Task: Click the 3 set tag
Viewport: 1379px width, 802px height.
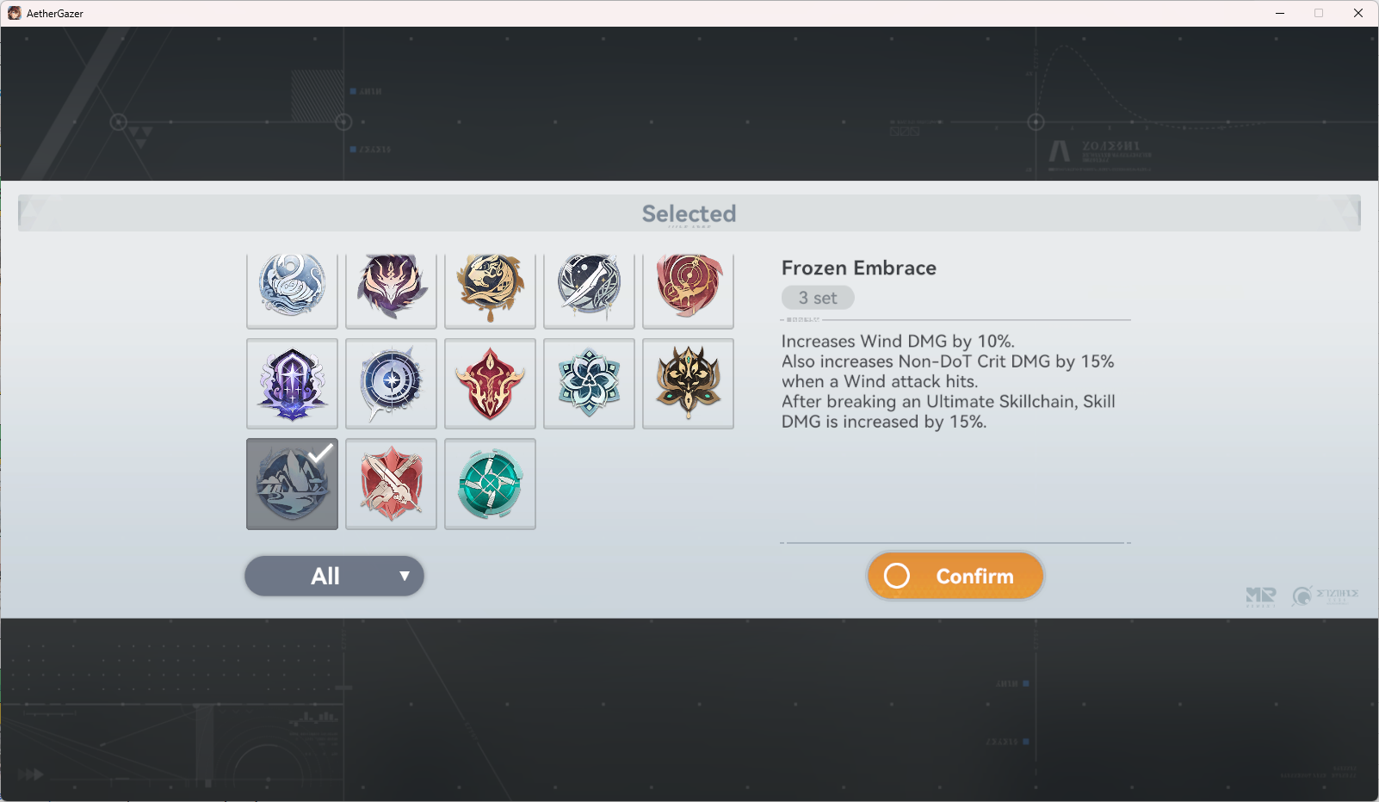Action: tap(818, 298)
